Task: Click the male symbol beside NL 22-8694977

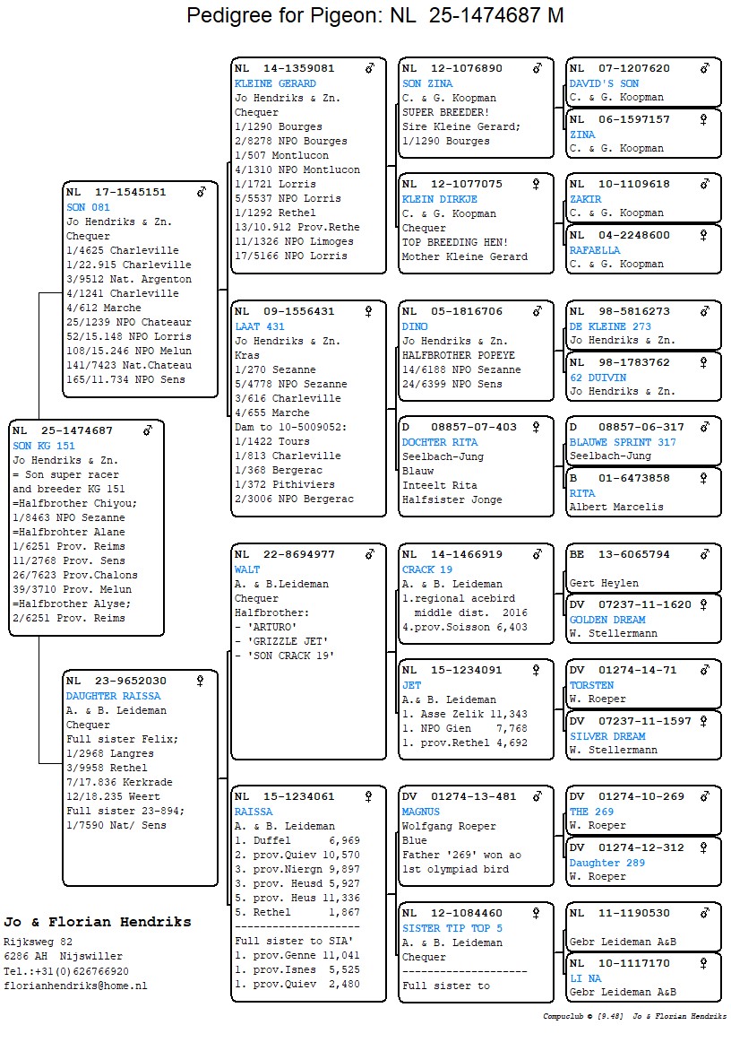Action: click(x=369, y=554)
